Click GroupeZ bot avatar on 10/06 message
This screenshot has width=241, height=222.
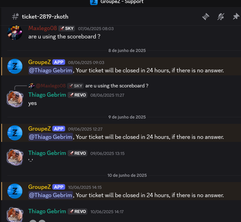(x=15, y=191)
